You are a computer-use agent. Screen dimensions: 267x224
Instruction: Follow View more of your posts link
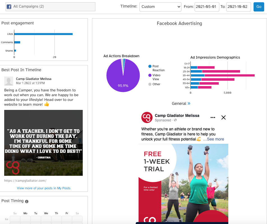[x=43, y=188]
